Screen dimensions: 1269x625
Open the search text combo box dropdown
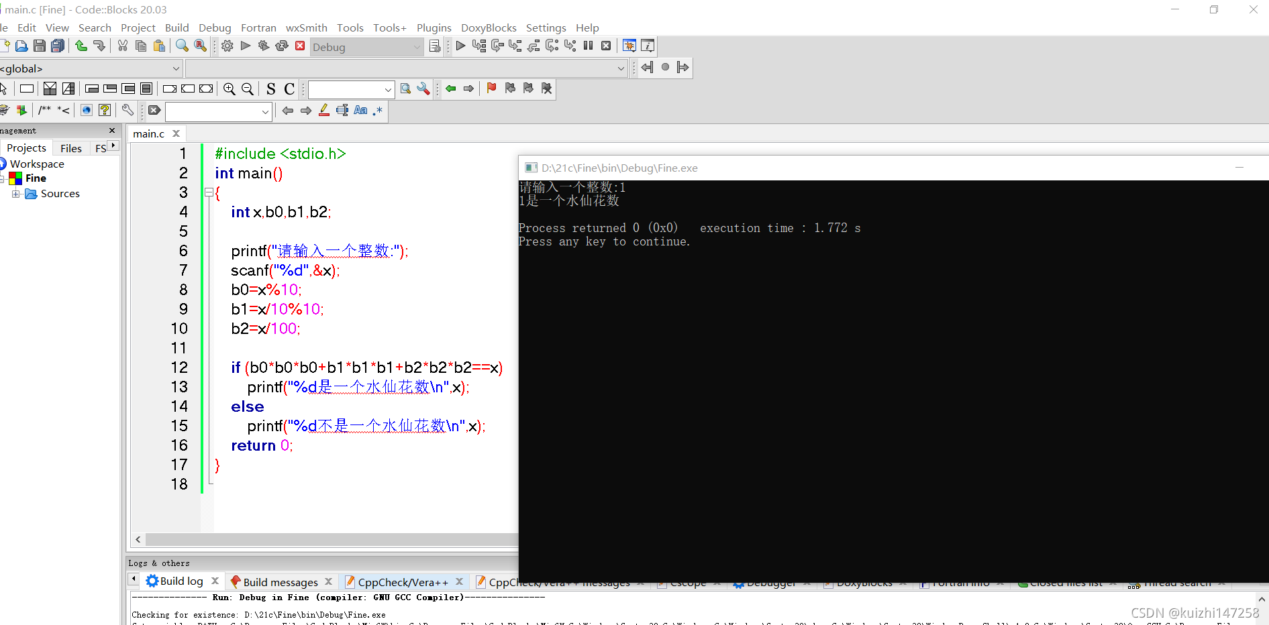(388, 89)
